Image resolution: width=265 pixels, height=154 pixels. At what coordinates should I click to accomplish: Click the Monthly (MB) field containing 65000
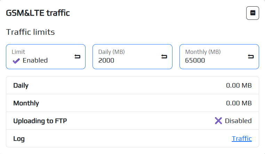(212, 60)
